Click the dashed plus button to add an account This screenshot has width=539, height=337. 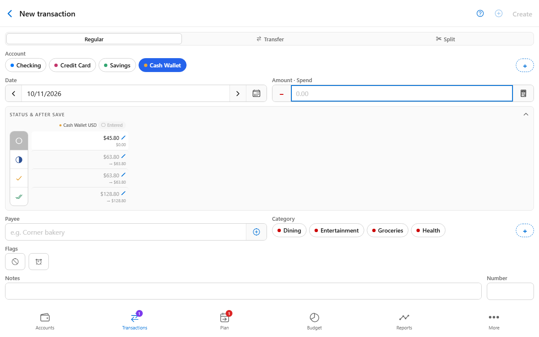tap(525, 66)
